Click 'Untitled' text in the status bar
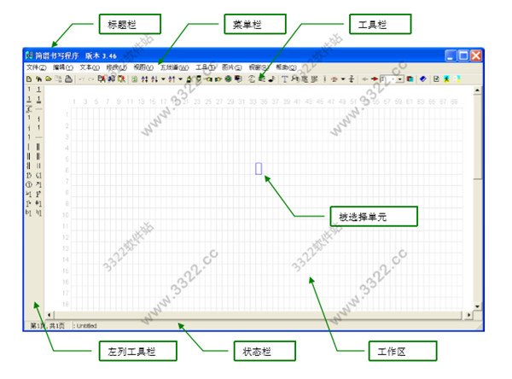This screenshot has height=379, width=512. [x=87, y=326]
